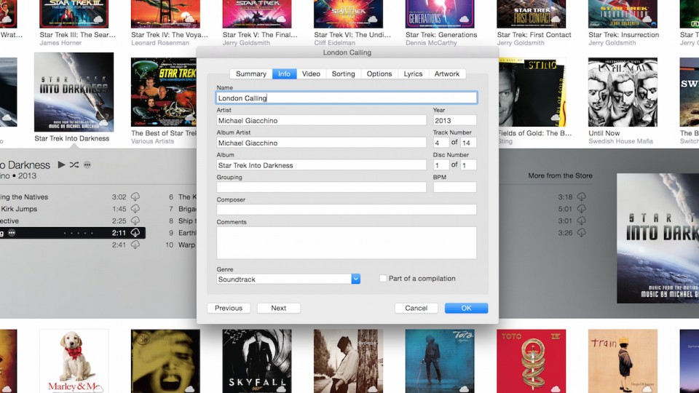699x393 pixels.
Task: Open the Video tab
Action: 311,74
